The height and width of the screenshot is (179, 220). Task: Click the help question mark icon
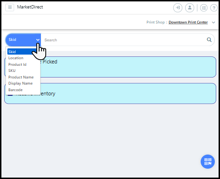click(214, 8)
